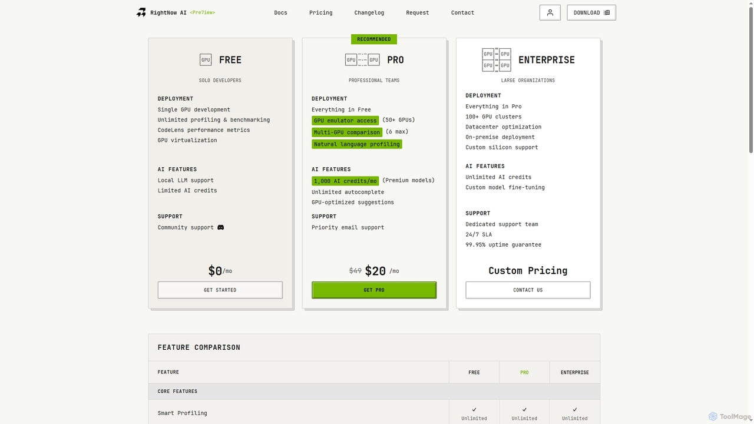The image size is (754, 424).
Task: Click the FREE plan title
Action: pyautogui.click(x=230, y=59)
